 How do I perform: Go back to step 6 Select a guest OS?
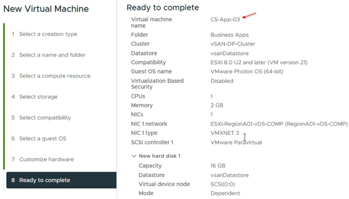pos(39,139)
